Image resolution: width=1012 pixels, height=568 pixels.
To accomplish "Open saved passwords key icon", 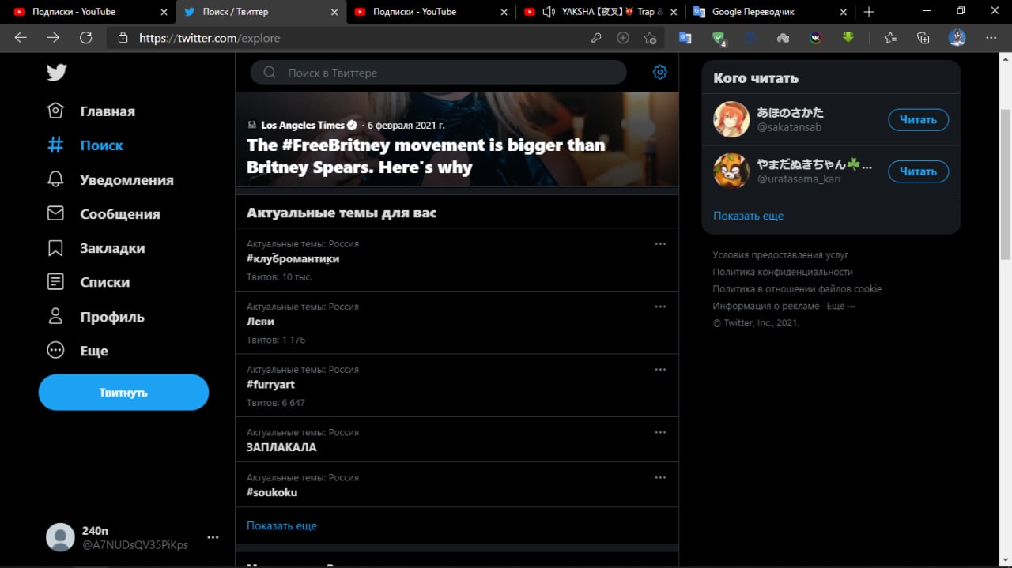I will click(596, 38).
